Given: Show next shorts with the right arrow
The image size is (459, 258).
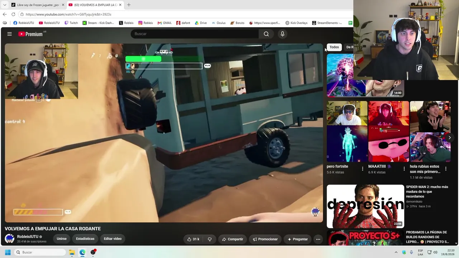Looking at the screenshot, I should pos(449,138).
